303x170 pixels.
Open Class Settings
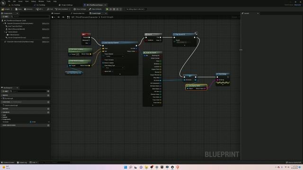pyautogui.click(x=80, y=9)
